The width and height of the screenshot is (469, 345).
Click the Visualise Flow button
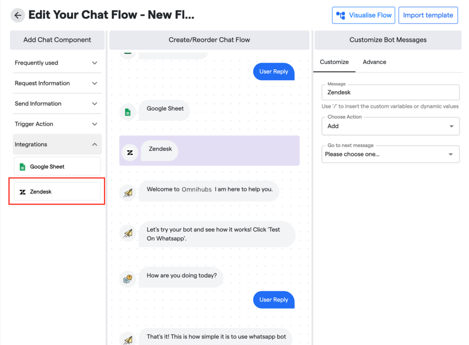[364, 15]
